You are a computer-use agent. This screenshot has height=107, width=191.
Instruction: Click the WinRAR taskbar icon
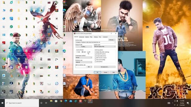(90, 101)
